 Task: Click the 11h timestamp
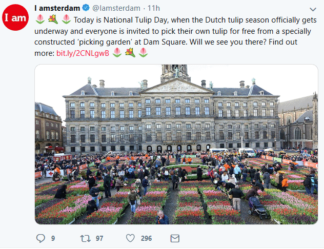click(x=153, y=8)
